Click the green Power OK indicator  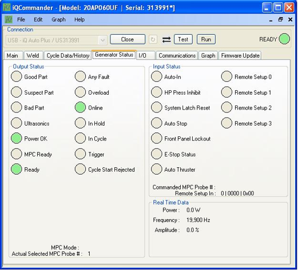pos(17,138)
